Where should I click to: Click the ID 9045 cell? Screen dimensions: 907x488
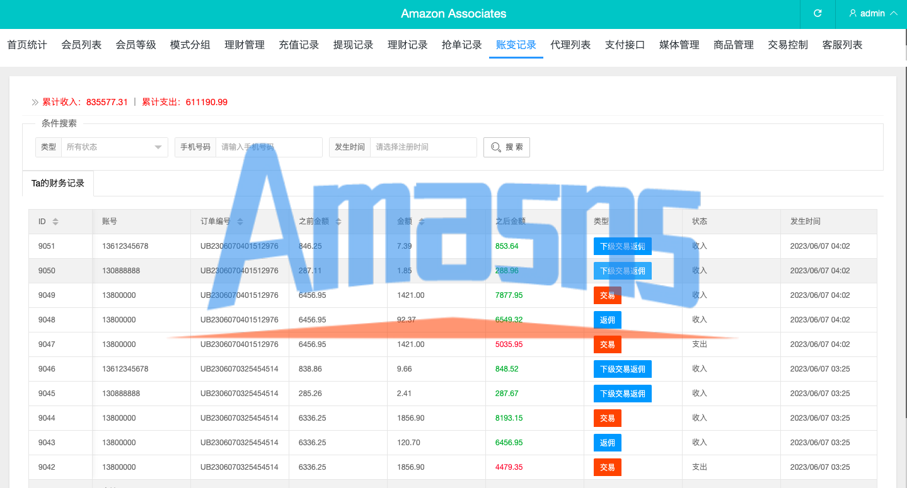pyautogui.click(x=47, y=394)
